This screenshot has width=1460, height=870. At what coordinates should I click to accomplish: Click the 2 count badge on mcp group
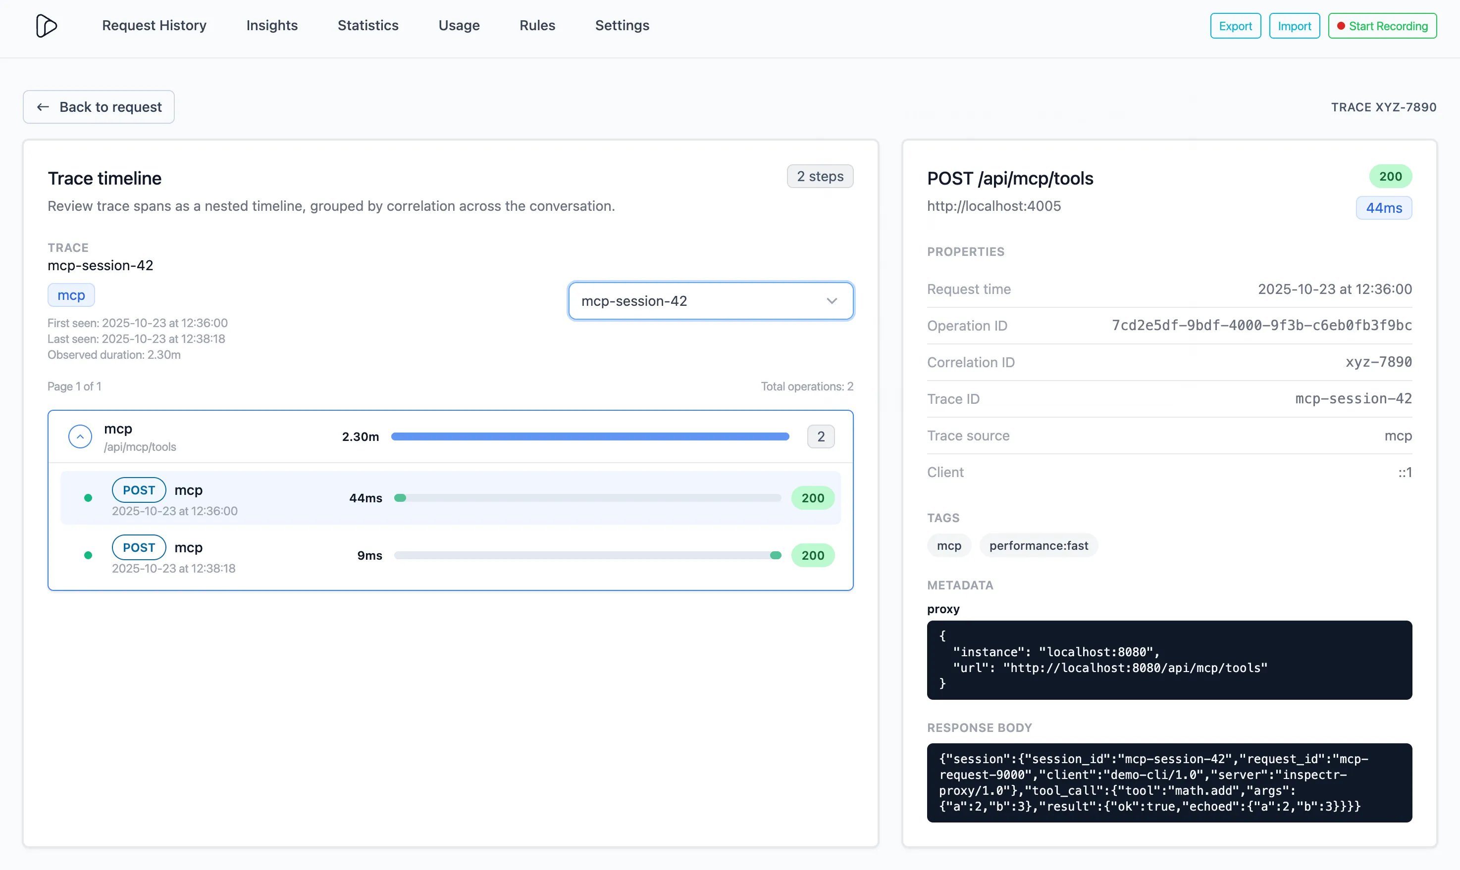(x=820, y=437)
